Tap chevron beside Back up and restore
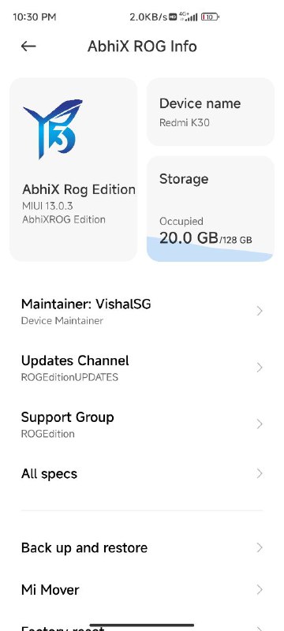The image size is (284, 631). 260,547
